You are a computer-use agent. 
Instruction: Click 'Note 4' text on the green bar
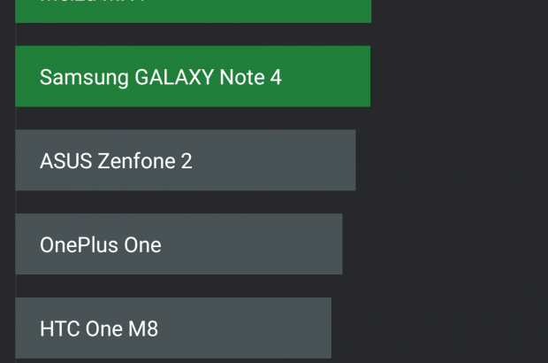point(252,77)
